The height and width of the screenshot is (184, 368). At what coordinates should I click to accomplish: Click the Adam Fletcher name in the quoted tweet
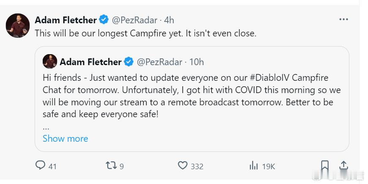90,62
